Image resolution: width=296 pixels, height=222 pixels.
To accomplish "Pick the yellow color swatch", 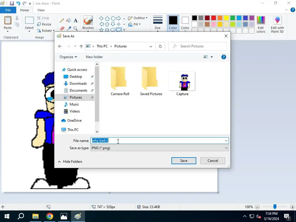I will [x=226, y=18].
